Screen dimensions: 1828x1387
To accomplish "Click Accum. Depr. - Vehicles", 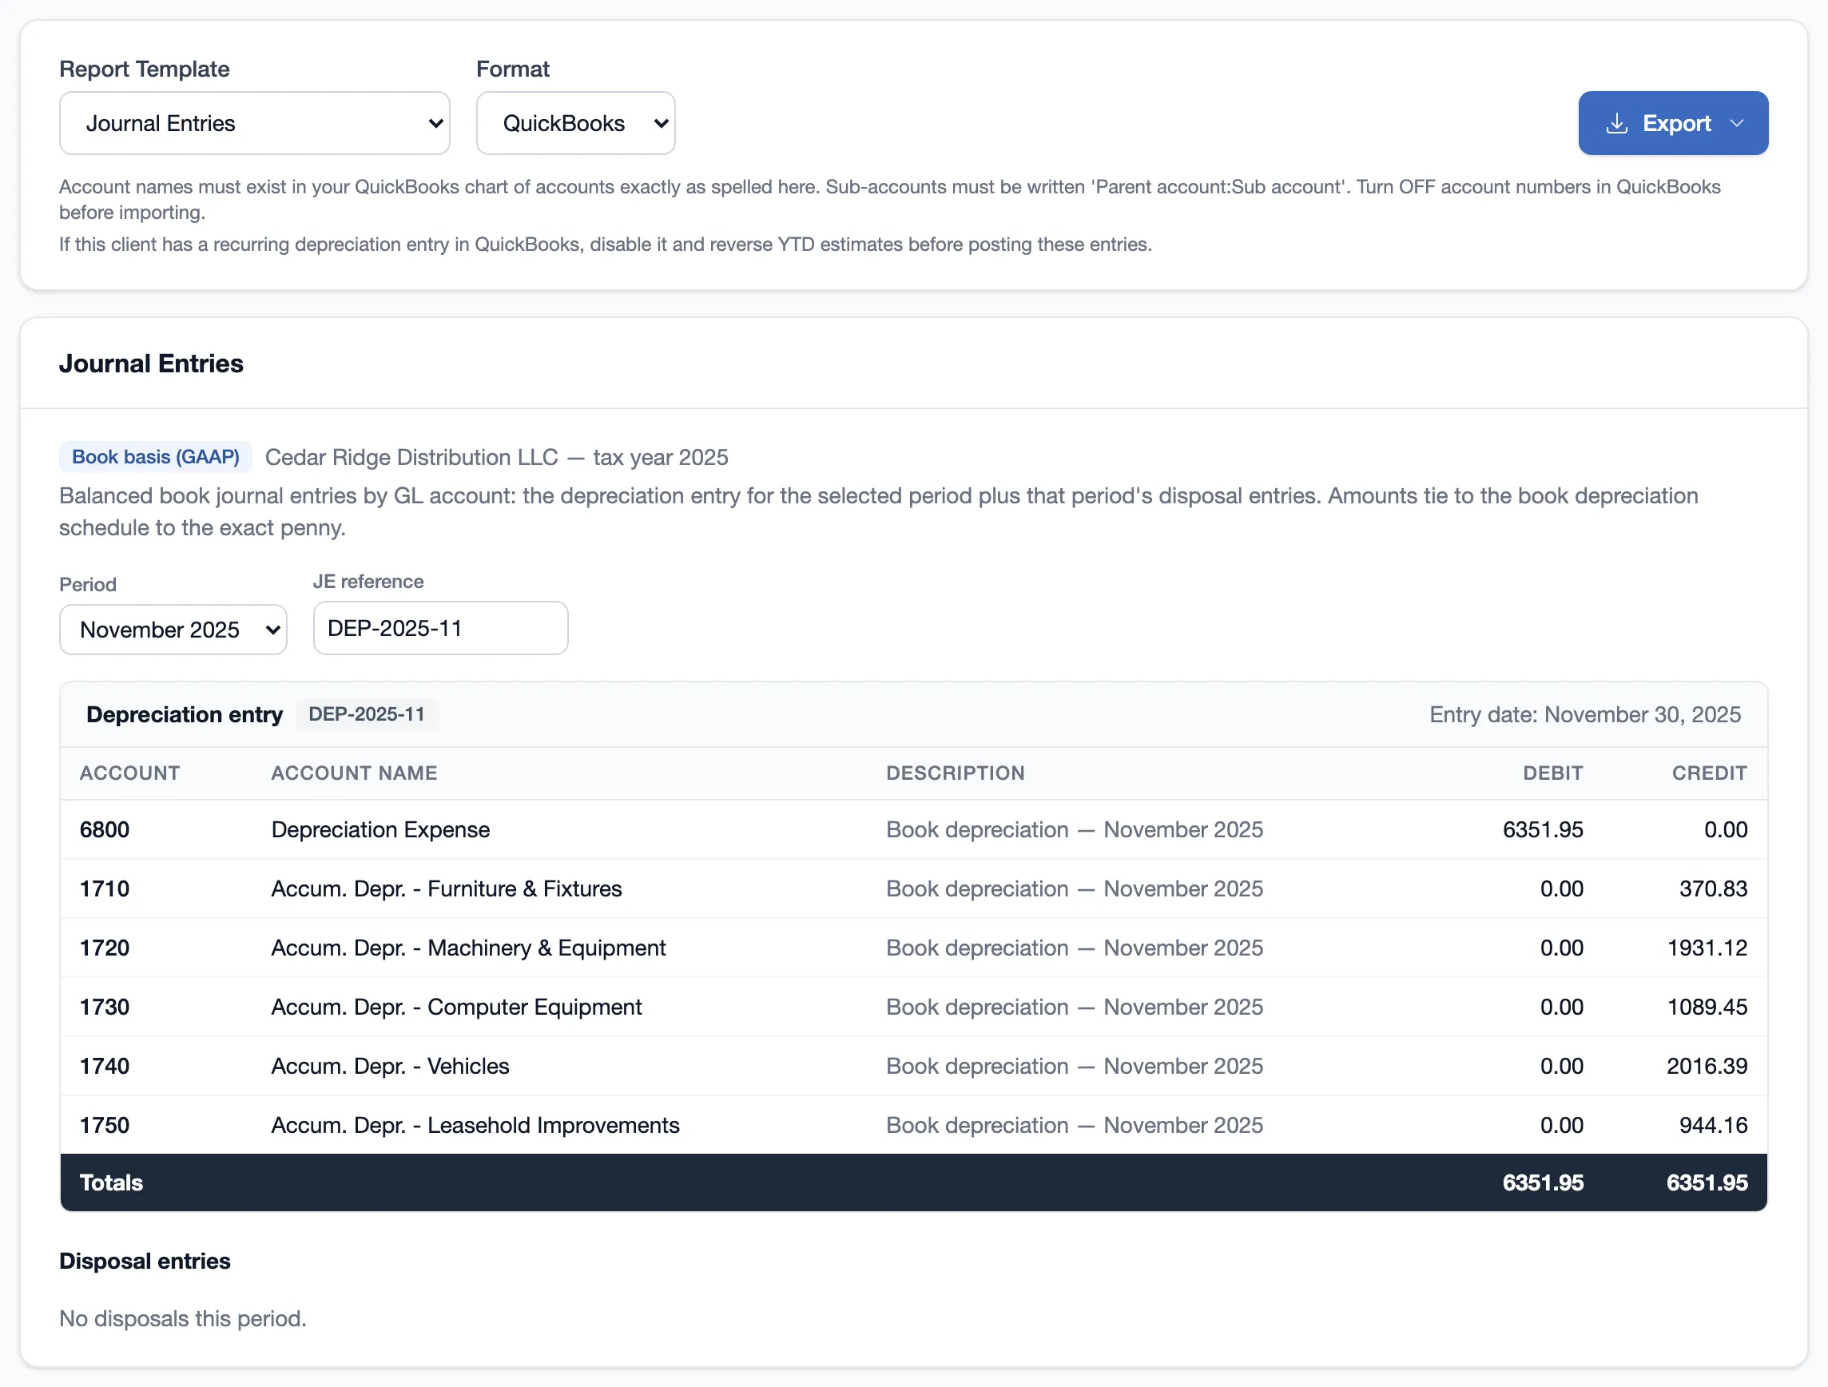I will tap(391, 1067).
